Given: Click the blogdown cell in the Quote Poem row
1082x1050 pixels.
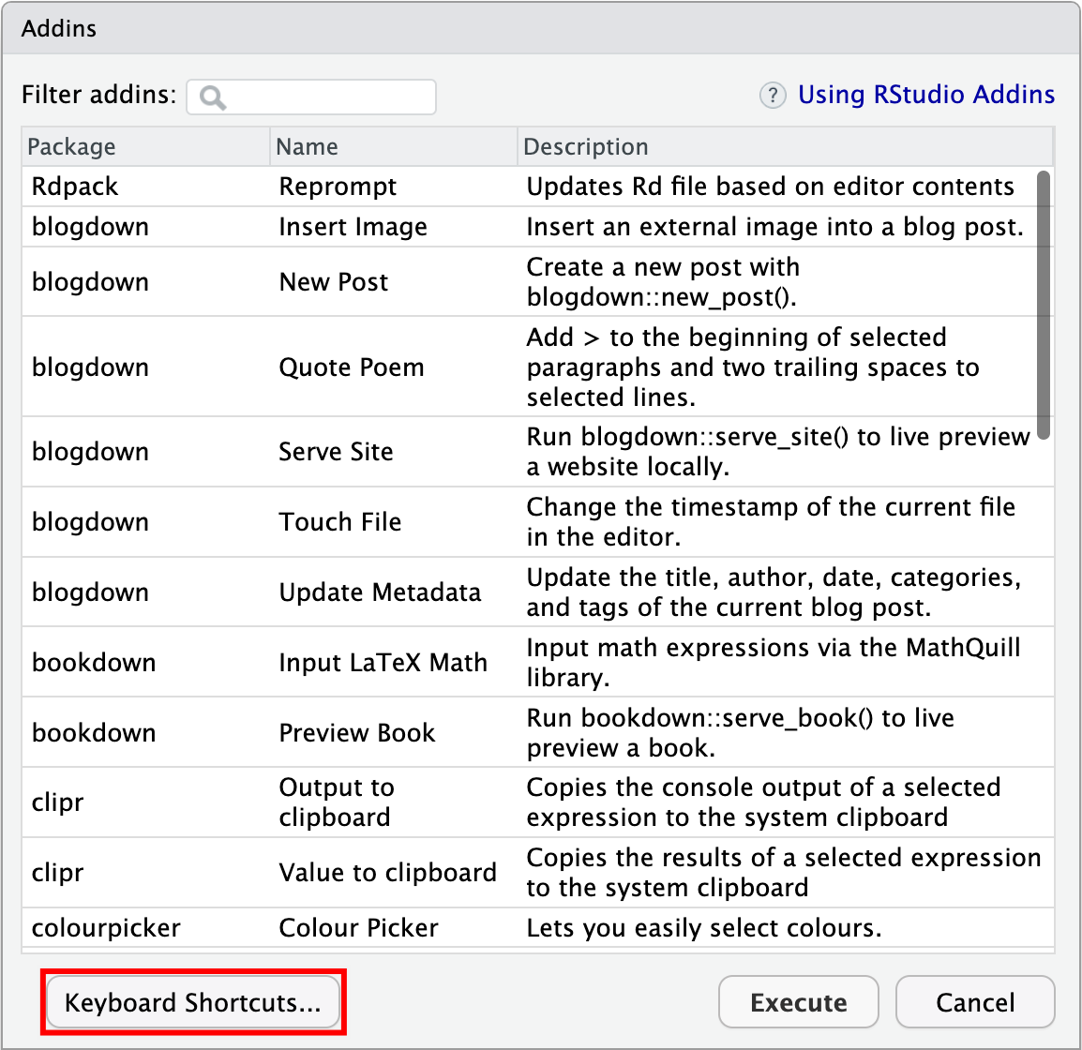Looking at the screenshot, I should 90,367.
